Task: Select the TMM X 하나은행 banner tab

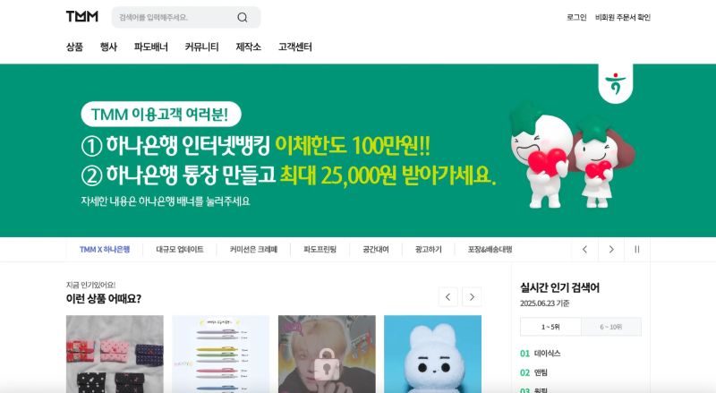Action: [105, 250]
